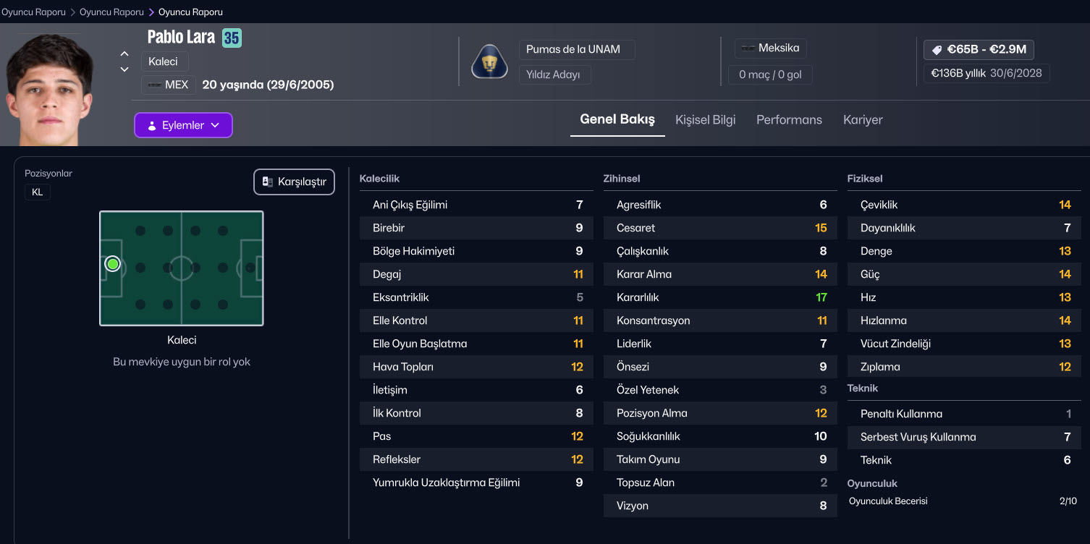Click the Pumas de la UNAM club crest
The image size is (1090, 544).
tap(490, 61)
